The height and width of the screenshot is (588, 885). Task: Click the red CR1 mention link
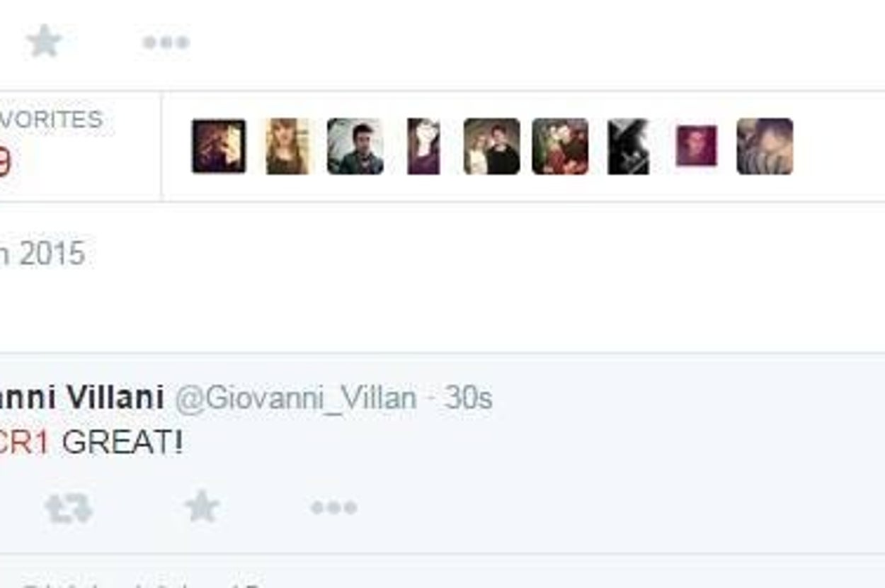(24, 443)
